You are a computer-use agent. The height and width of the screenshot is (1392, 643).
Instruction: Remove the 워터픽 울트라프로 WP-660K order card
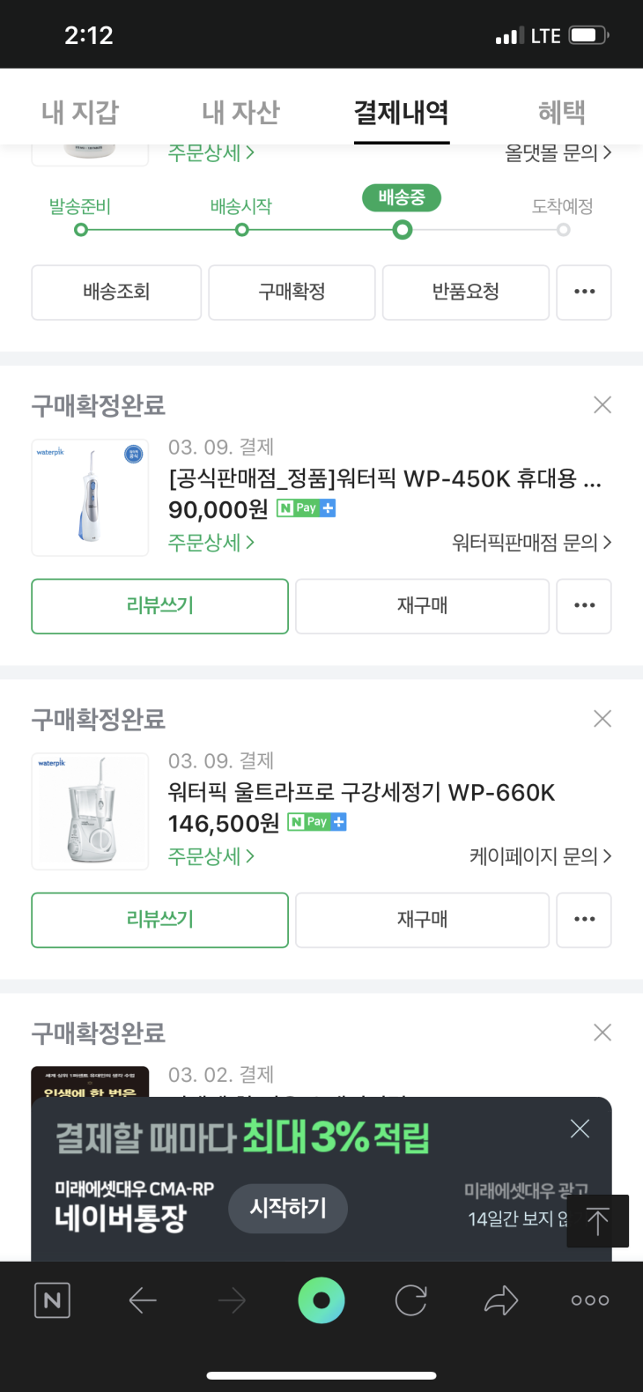click(x=602, y=719)
